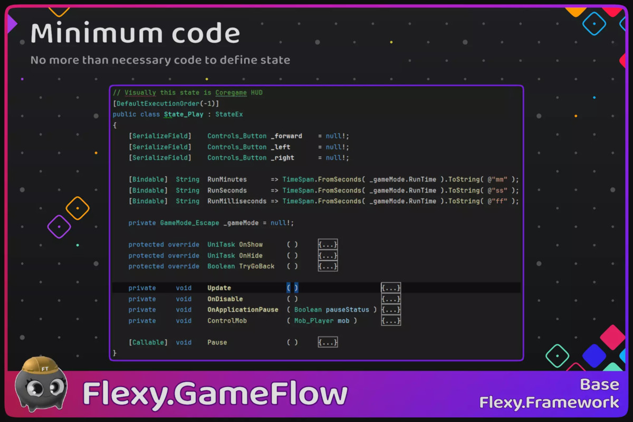Select the _left field name
This screenshot has height=422, width=633.
[x=281, y=147]
